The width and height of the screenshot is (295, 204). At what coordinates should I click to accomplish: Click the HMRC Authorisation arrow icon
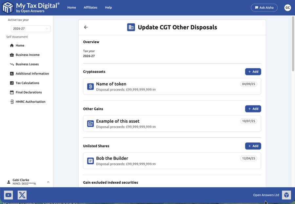point(11,102)
